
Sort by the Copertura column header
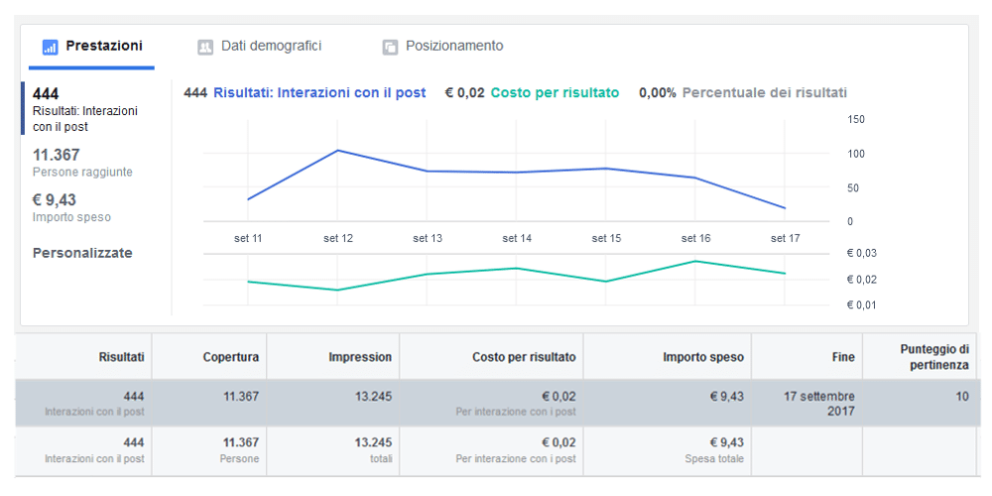[231, 357]
